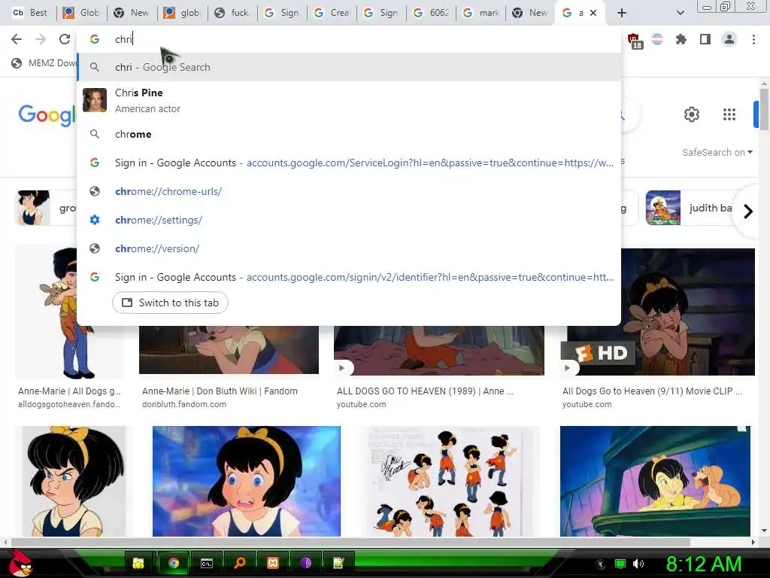770x578 pixels.
Task: Show hidden tray icons arrow
Action: tap(600, 564)
